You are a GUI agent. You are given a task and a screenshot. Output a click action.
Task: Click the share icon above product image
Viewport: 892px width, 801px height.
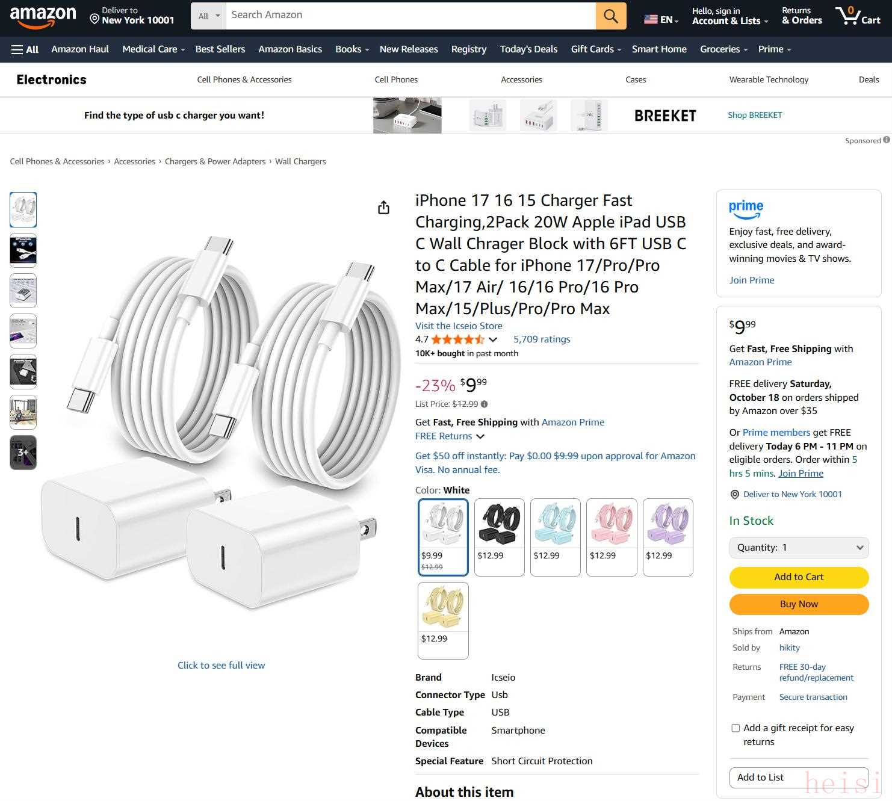tap(383, 208)
